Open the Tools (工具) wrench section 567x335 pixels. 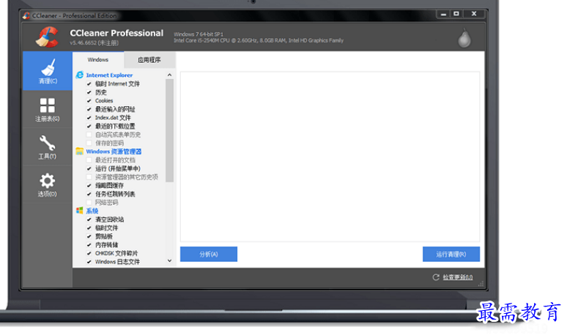coord(48,147)
